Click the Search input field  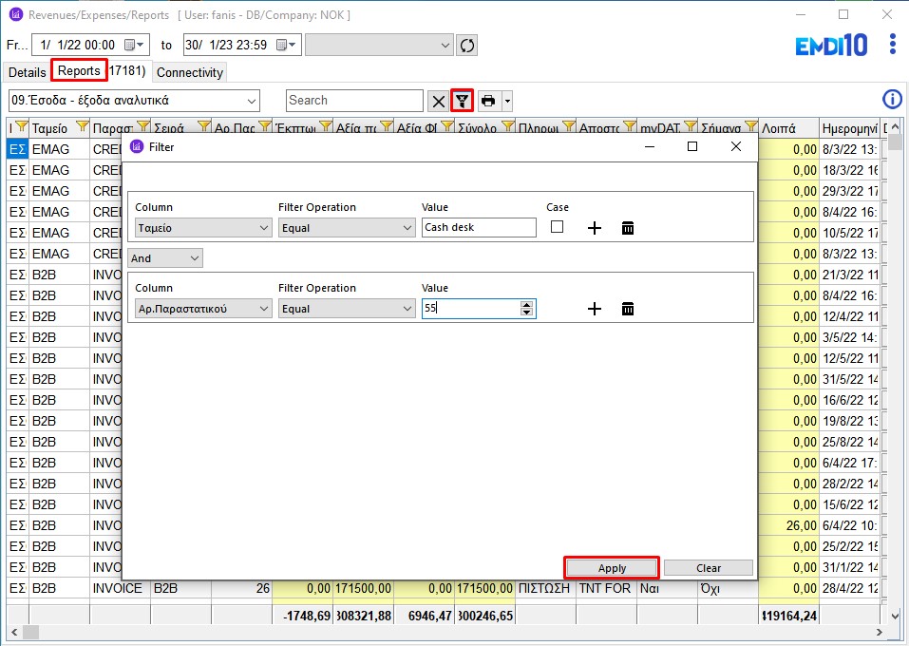pos(354,101)
